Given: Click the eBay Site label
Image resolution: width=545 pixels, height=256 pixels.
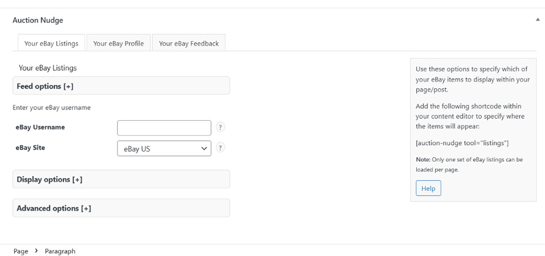Looking at the screenshot, I should point(30,148).
